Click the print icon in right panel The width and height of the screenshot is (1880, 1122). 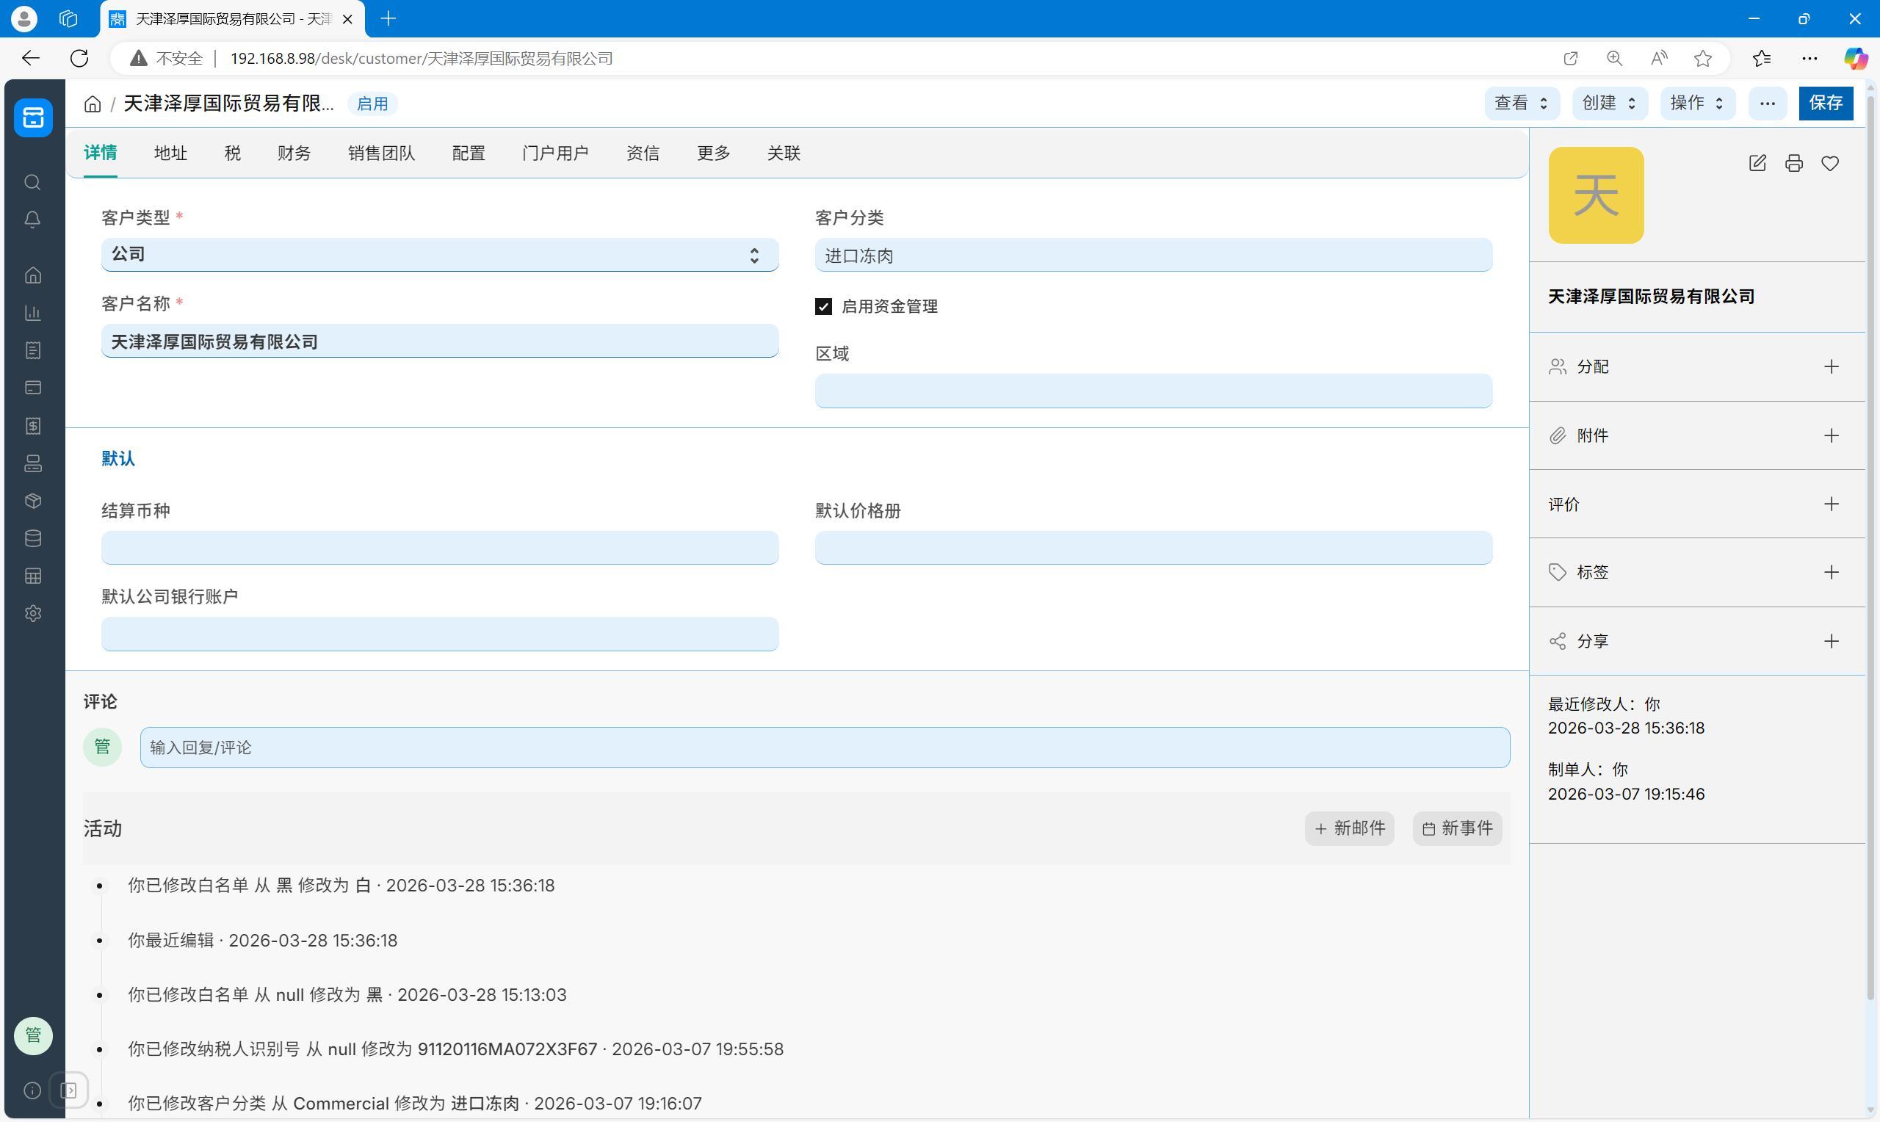pos(1794,163)
